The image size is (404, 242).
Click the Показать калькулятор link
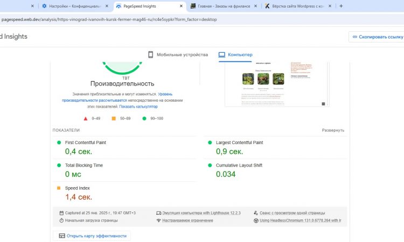coord(138,106)
